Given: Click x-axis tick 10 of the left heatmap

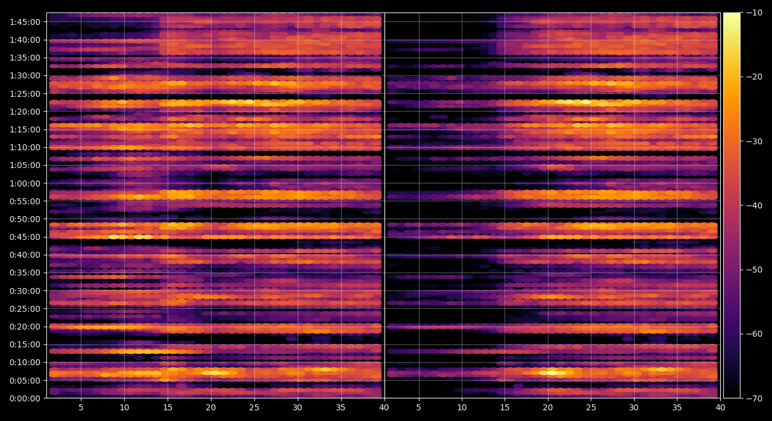Looking at the screenshot, I should [x=124, y=408].
